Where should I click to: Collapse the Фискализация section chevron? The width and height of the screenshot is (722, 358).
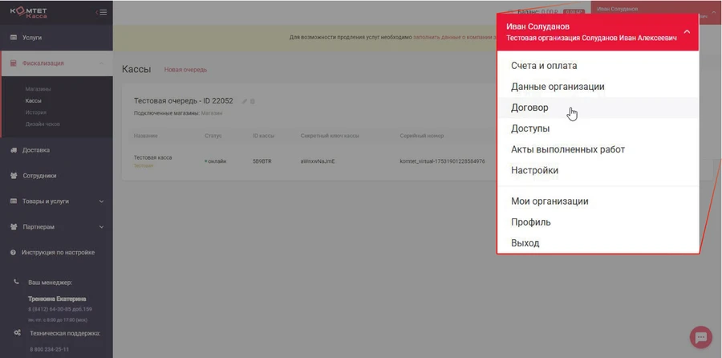click(100, 63)
